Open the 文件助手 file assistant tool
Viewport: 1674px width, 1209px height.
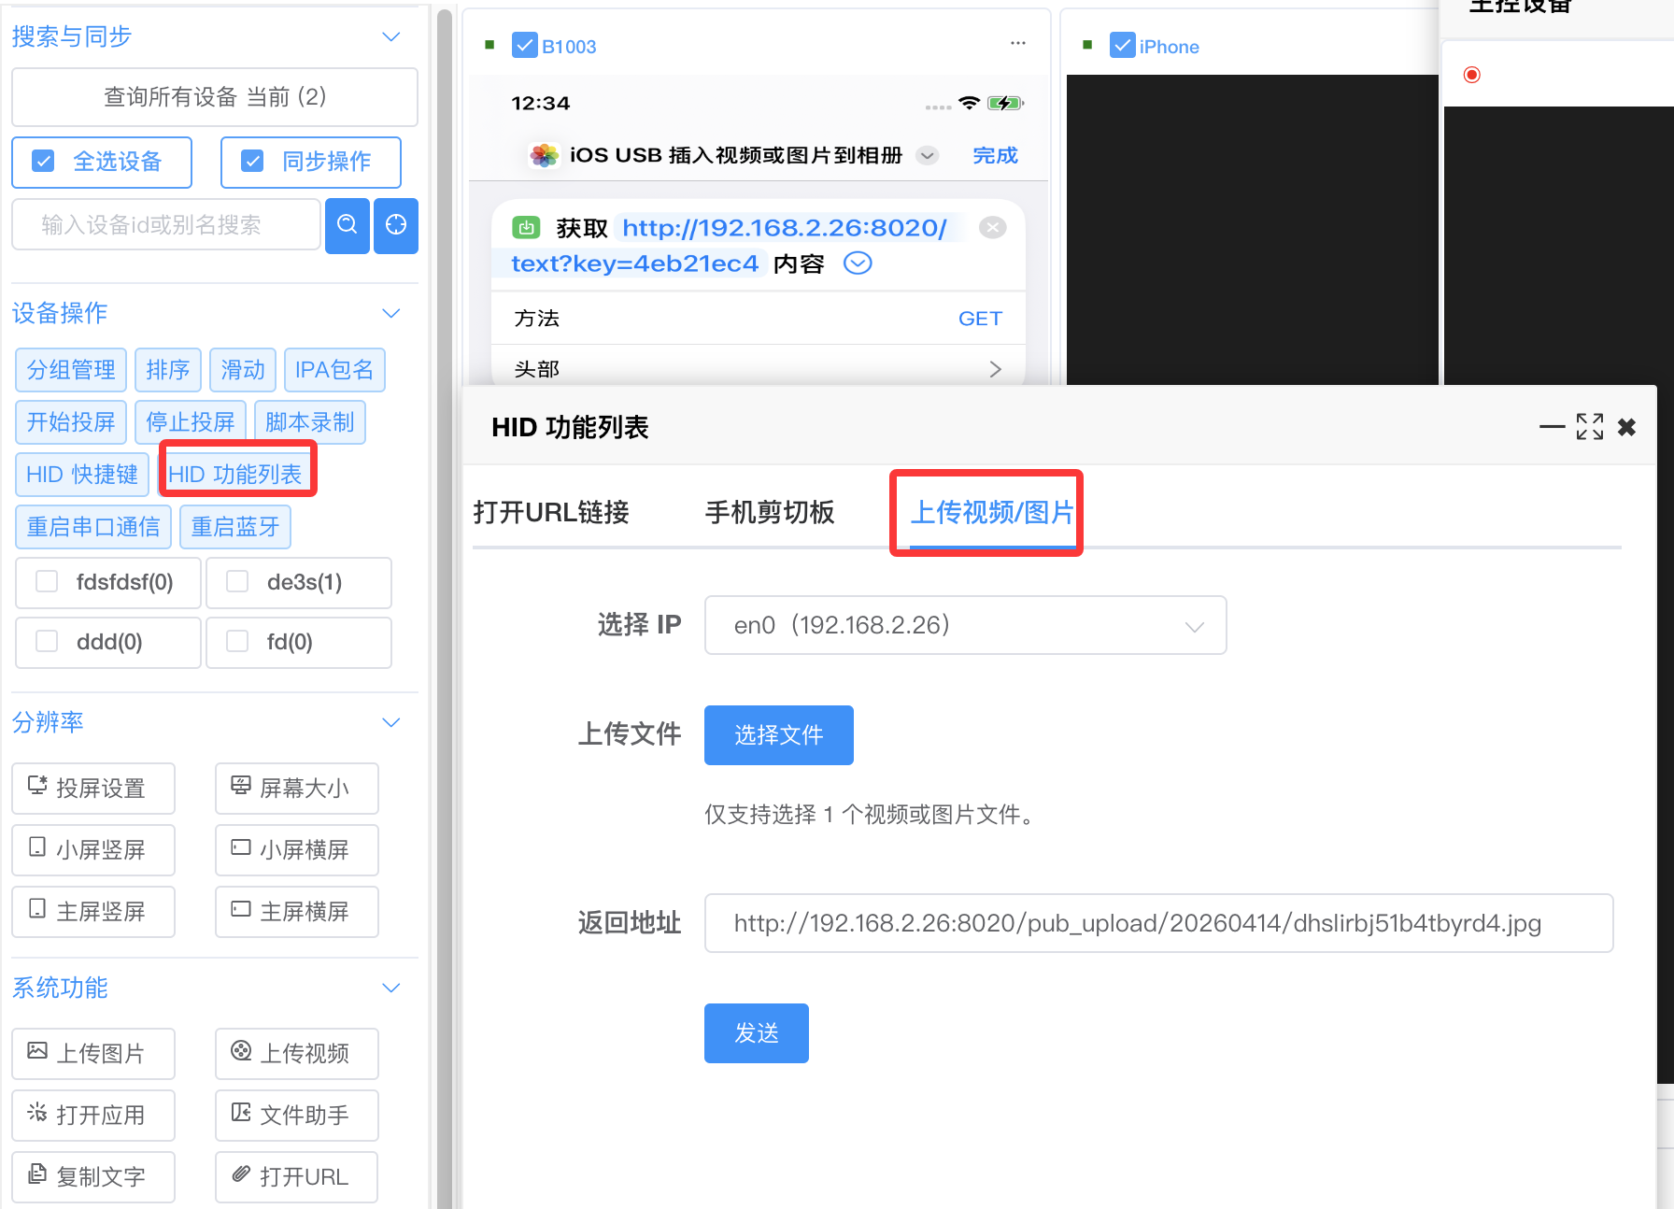(296, 1115)
